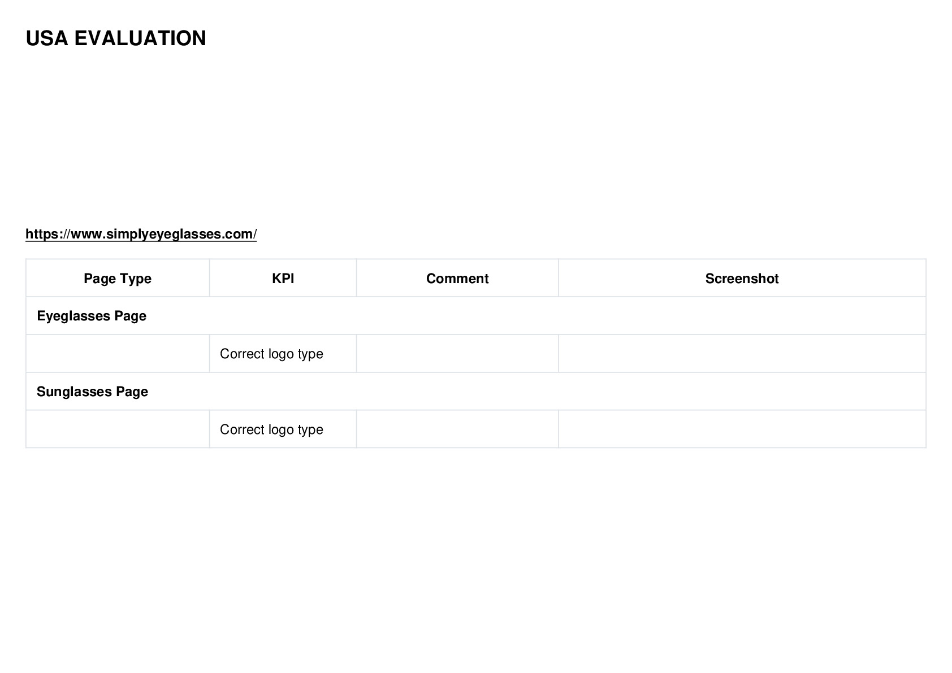
Task: Click the word USA in the title
Action: click(47, 38)
